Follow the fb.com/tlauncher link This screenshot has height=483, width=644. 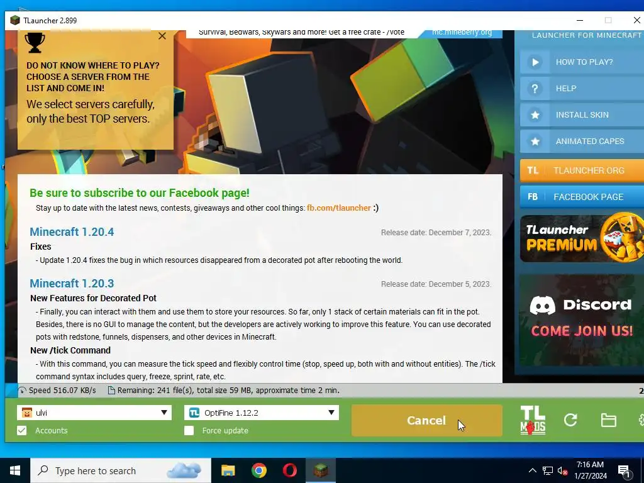pos(339,208)
